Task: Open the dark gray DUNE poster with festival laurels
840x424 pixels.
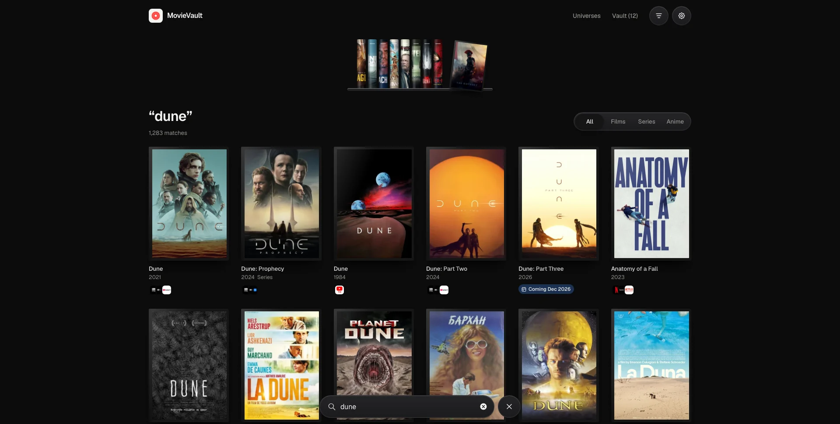Action: 189,365
